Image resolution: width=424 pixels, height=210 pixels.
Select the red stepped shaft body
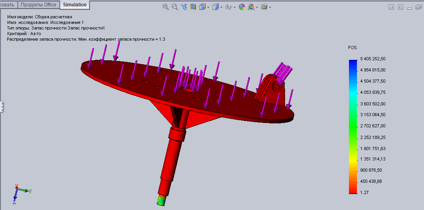coord(171,159)
